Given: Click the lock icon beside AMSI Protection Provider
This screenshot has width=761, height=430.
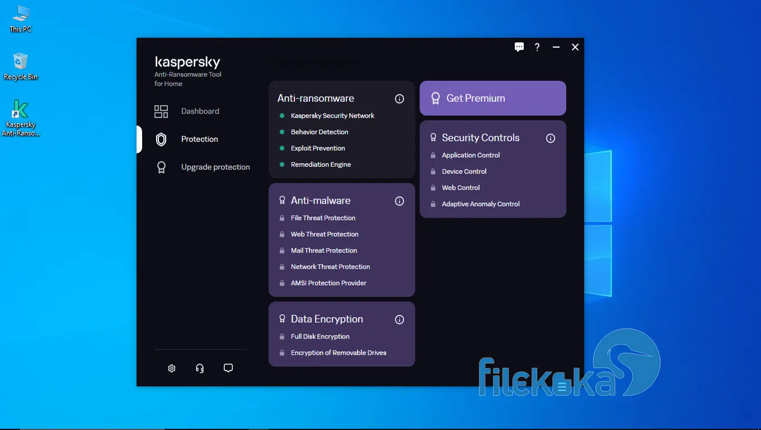Looking at the screenshot, I should (282, 283).
